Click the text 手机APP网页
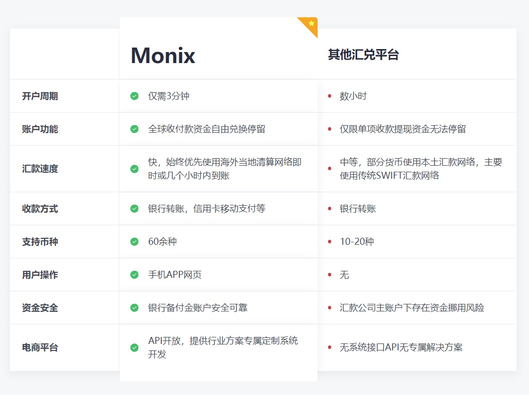Viewport: 529px width, 395px height. [175, 275]
